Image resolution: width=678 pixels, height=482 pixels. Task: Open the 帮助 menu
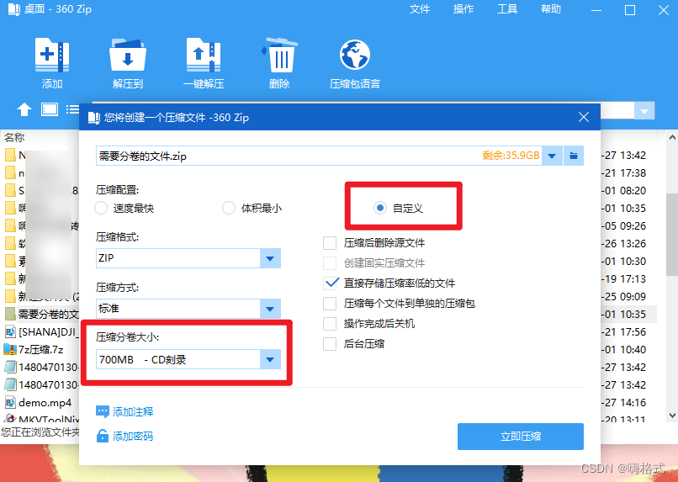pos(551,9)
